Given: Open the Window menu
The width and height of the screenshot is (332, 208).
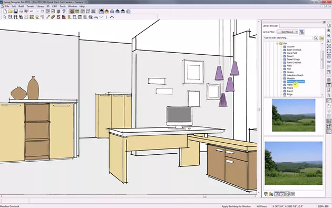Looking at the screenshot, I should point(72,6).
